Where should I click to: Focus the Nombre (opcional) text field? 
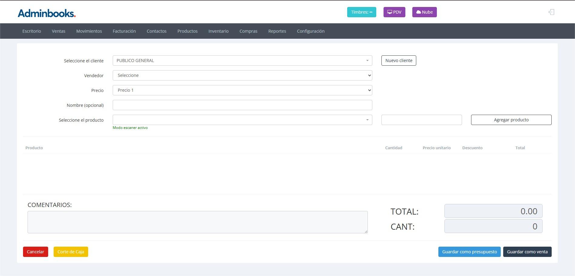click(x=242, y=105)
